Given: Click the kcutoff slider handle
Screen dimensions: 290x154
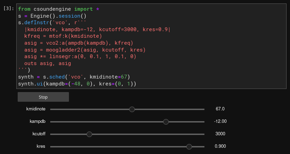Looking at the screenshot, I should [x=89, y=134].
